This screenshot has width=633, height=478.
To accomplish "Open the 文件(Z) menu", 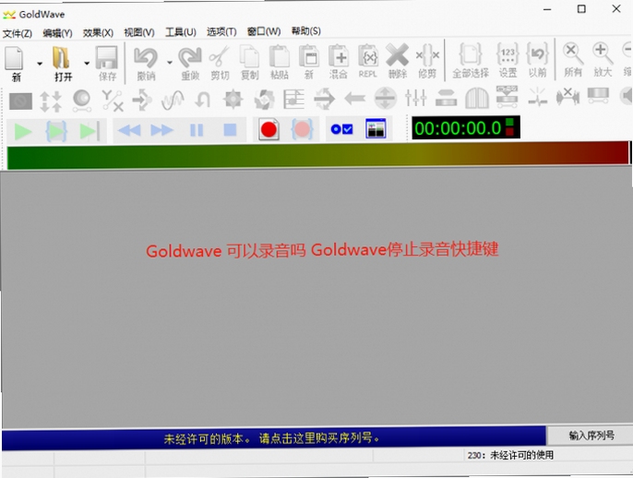I will pos(18,33).
